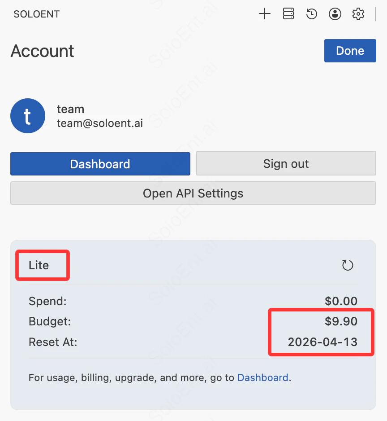Click the team@soloent.ai email text

pos(99,123)
